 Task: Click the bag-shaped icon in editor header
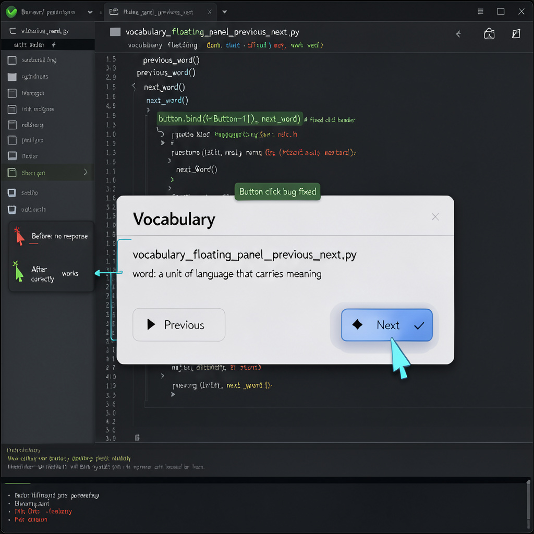click(x=489, y=33)
